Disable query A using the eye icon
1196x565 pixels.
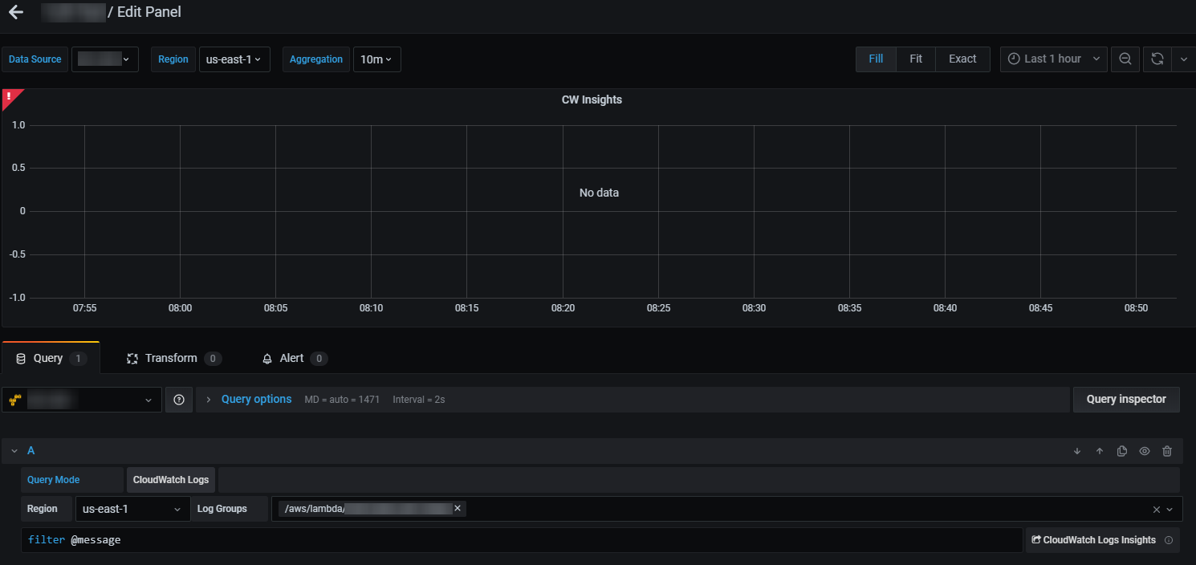[1144, 450]
